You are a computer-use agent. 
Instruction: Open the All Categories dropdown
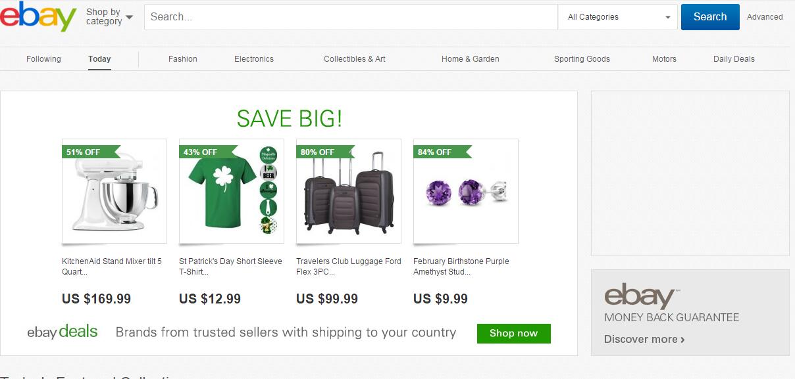tap(617, 17)
